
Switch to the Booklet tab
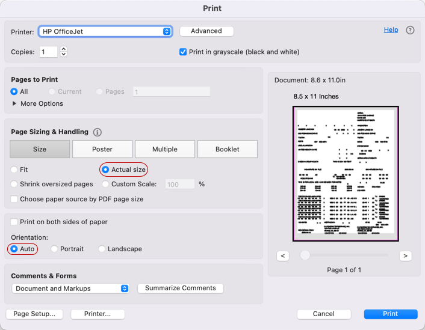228,149
